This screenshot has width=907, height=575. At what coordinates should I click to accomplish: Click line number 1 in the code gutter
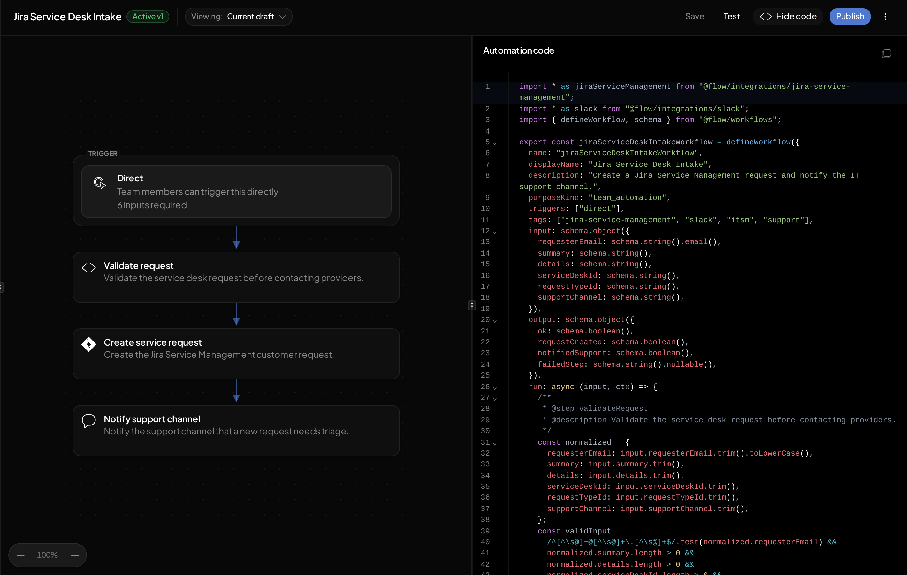click(487, 87)
